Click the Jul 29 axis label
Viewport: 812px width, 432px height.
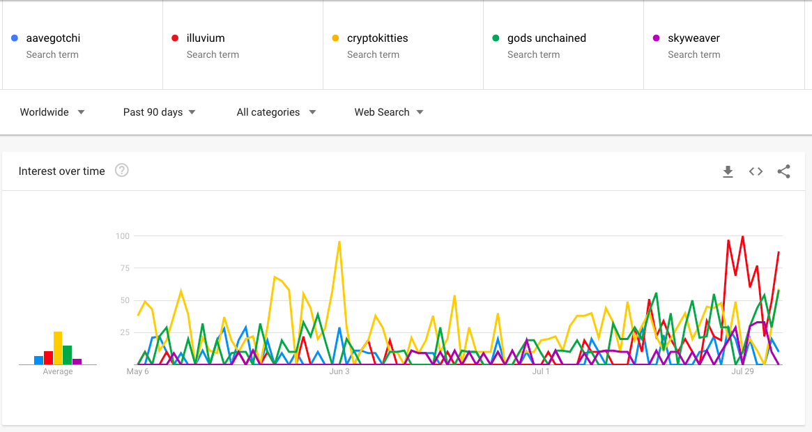coord(742,371)
